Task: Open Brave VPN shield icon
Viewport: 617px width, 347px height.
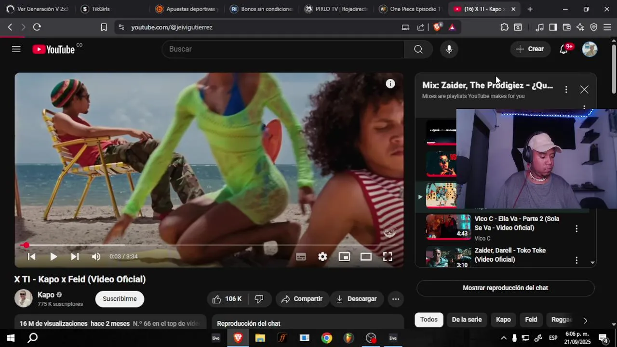Action: point(594,27)
